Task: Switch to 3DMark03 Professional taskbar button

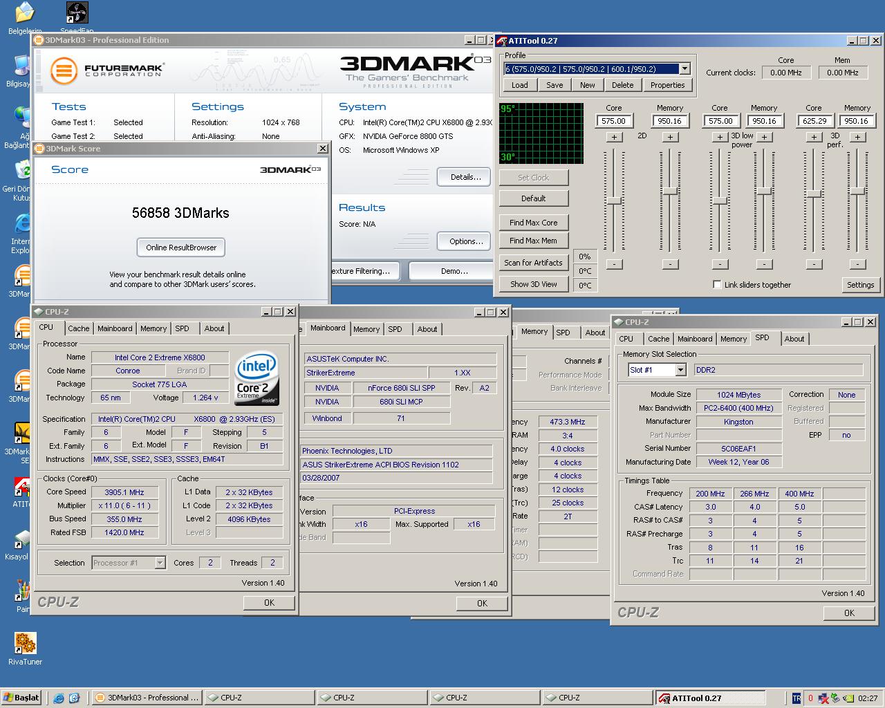Action: point(147,698)
